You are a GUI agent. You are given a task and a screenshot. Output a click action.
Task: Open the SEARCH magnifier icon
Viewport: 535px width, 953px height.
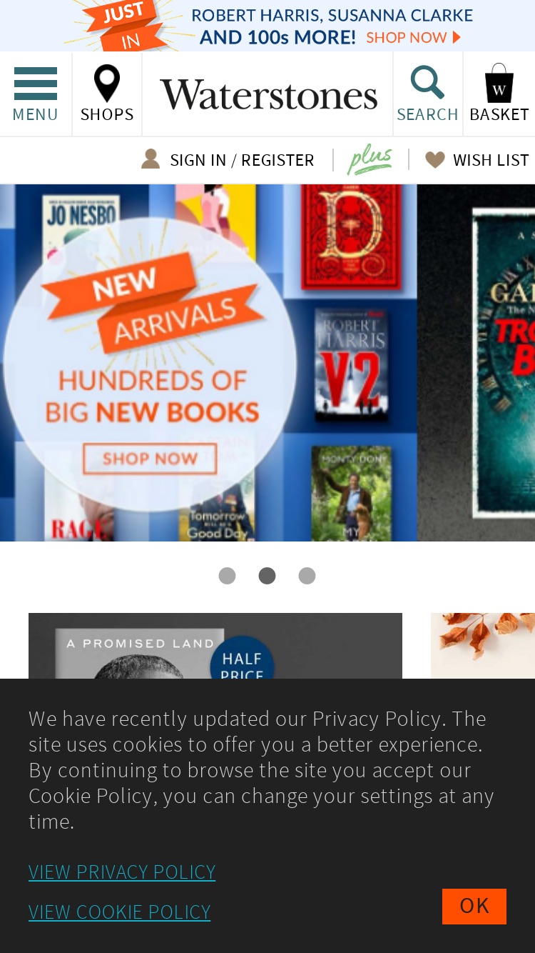[x=427, y=83]
